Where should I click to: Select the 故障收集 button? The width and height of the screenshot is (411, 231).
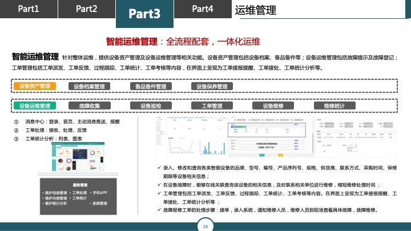pos(90,106)
